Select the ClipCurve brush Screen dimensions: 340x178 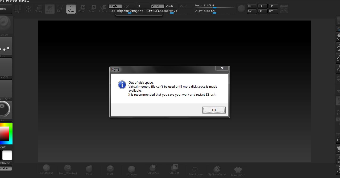(153, 169)
